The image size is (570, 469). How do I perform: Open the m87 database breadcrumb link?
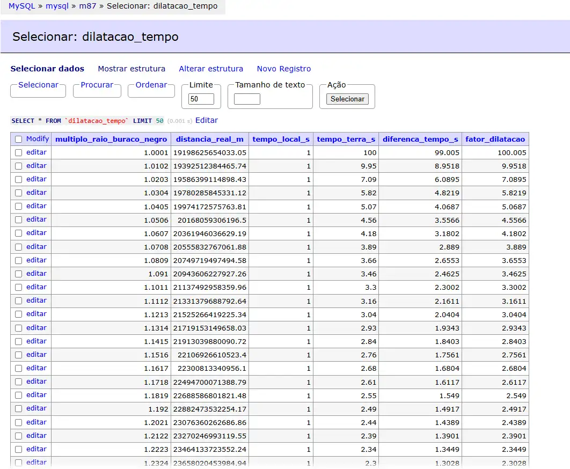(x=87, y=6)
